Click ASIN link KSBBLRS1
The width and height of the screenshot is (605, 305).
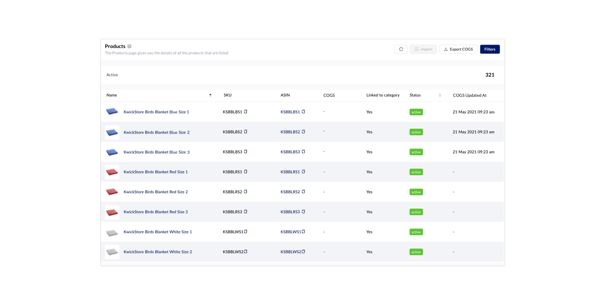click(x=290, y=172)
